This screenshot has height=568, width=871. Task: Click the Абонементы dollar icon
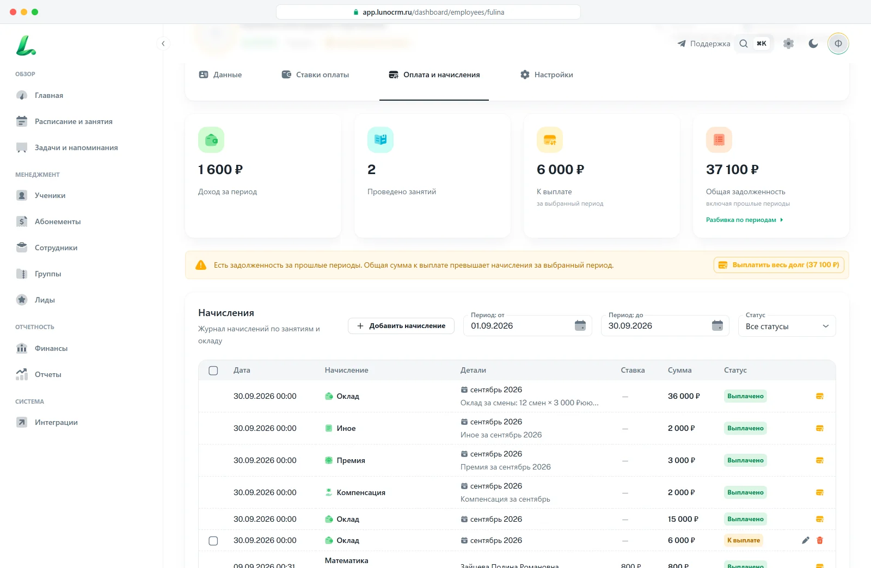pyautogui.click(x=22, y=221)
